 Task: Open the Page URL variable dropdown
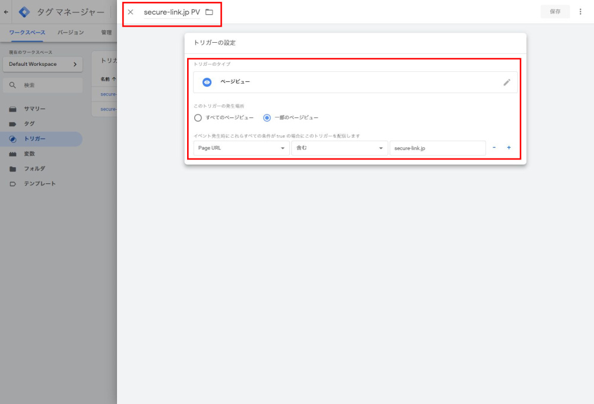click(241, 148)
